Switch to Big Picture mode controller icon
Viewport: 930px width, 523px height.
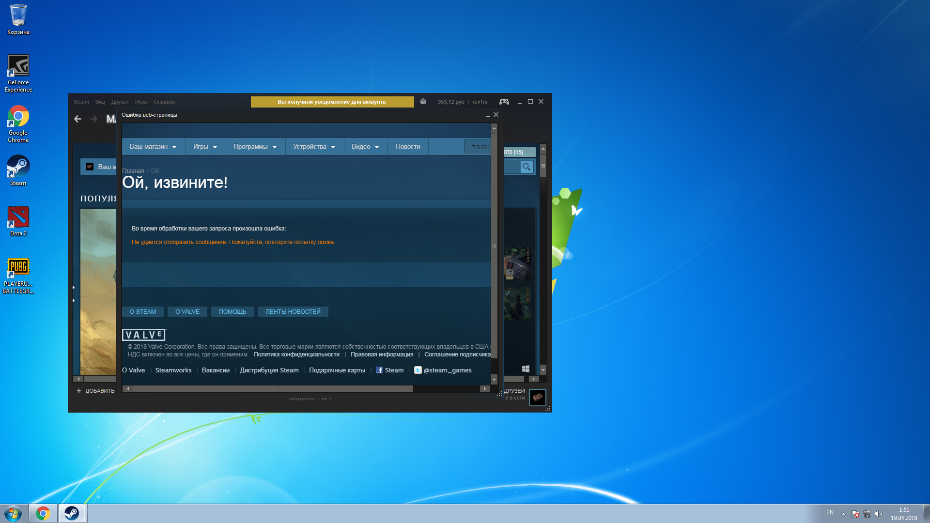pos(504,101)
